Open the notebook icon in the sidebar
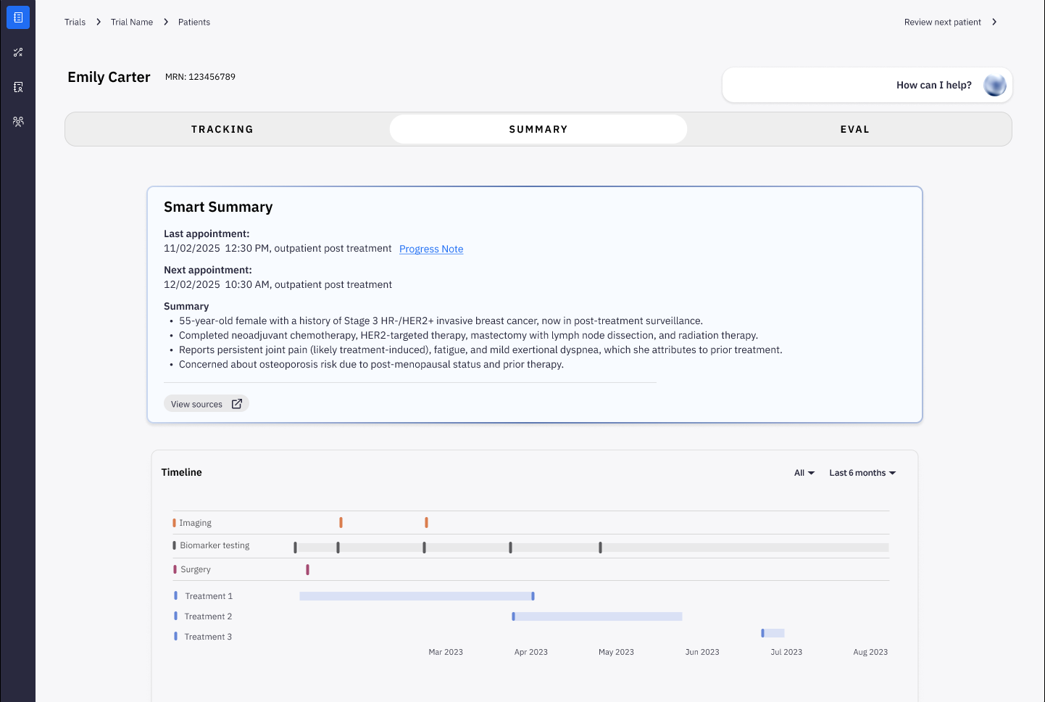Screen dimensions: 1045x702 coord(18,17)
